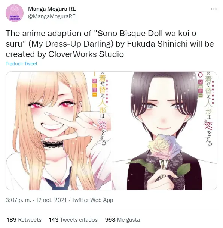
Task: Click Traducir Tweet link
Action: (x=22, y=63)
